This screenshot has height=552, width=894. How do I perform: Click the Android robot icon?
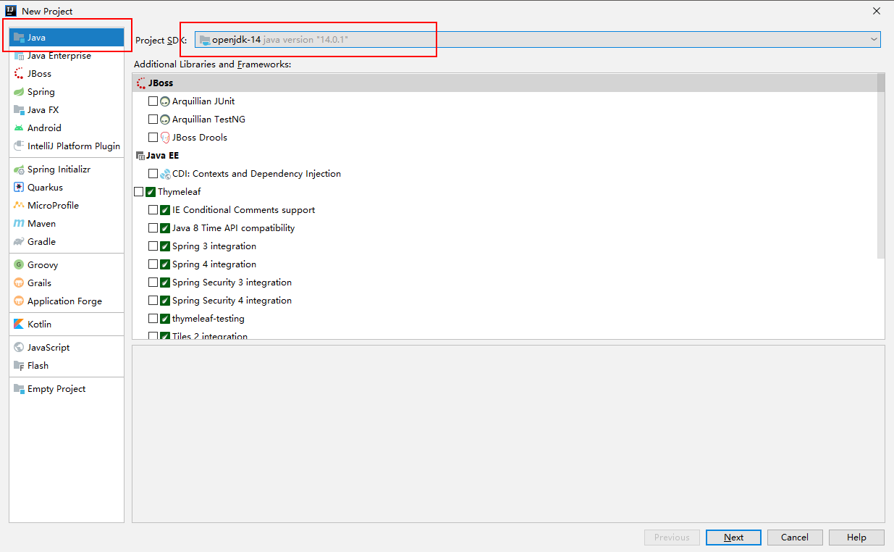pyautogui.click(x=19, y=128)
